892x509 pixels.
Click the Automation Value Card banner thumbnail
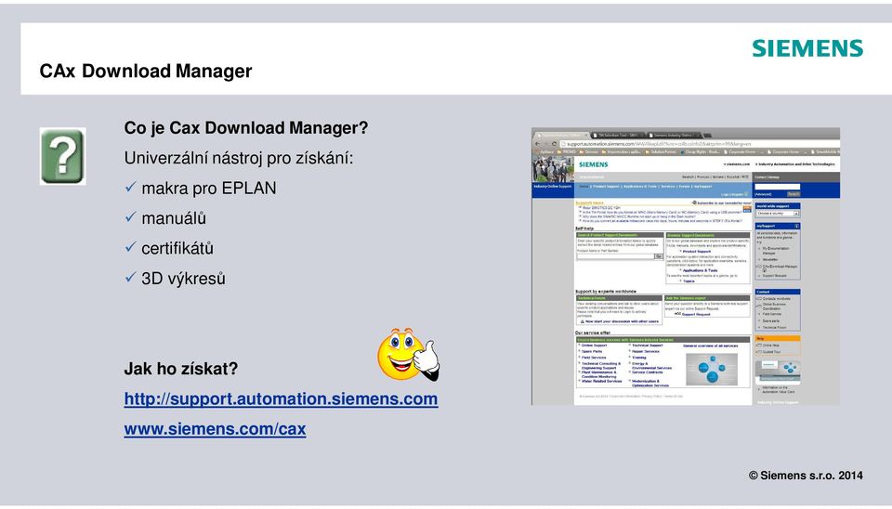click(778, 372)
